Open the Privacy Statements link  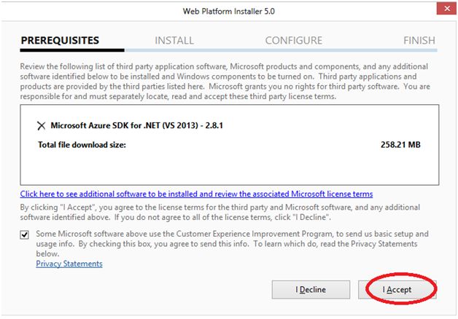pyautogui.click(x=69, y=264)
